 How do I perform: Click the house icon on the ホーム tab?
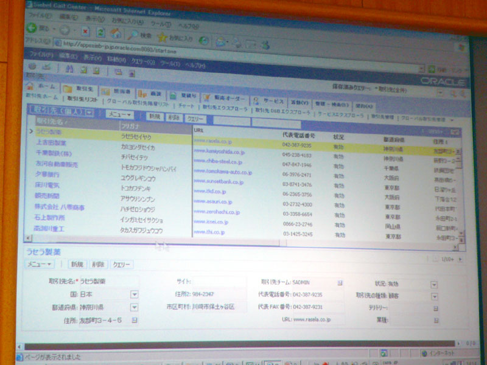[30, 86]
